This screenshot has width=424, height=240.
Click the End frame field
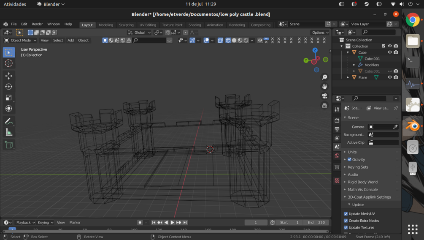316,222
